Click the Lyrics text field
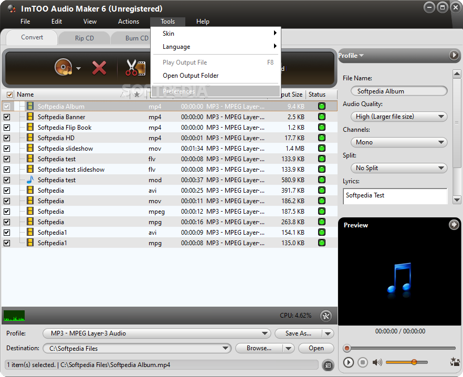This screenshot has height=377, width=463. (395, 196)
